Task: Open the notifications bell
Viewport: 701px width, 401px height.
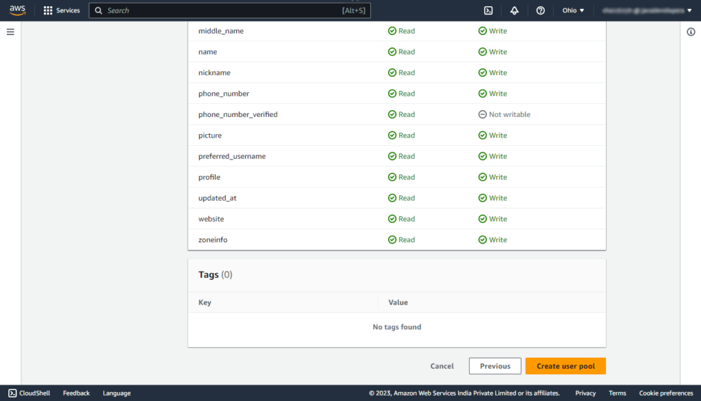Action: 514,10
